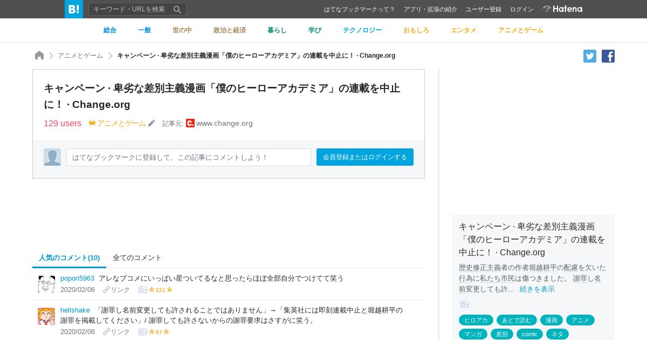Select the あとで読む tag
Viewport: 647px width, 340px height.
tap(517, 320)
